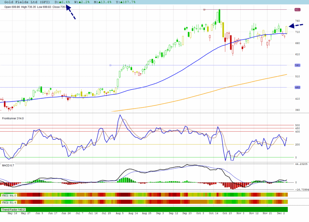The height and width of the screenshot is (222, 309).
Task: Click the 462 price level tag
Action: coord(297,87)
